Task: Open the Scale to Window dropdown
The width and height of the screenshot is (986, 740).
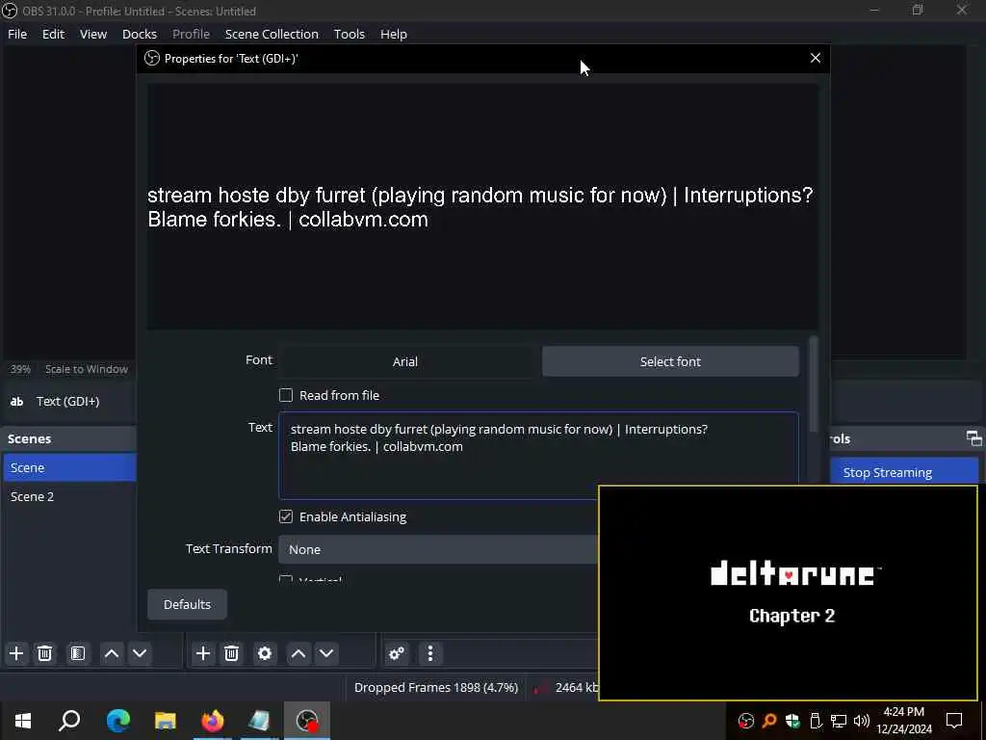Action: click(x=86, y=369)
